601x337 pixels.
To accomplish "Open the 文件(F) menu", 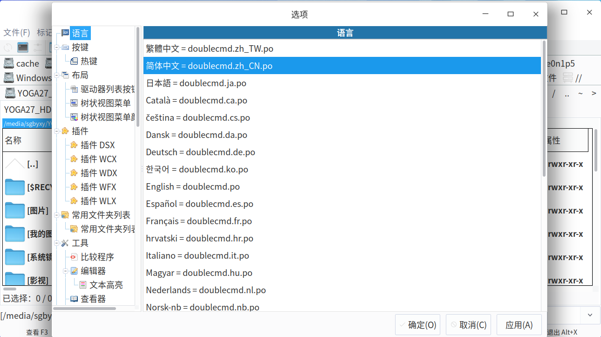I will coord(17,33).
